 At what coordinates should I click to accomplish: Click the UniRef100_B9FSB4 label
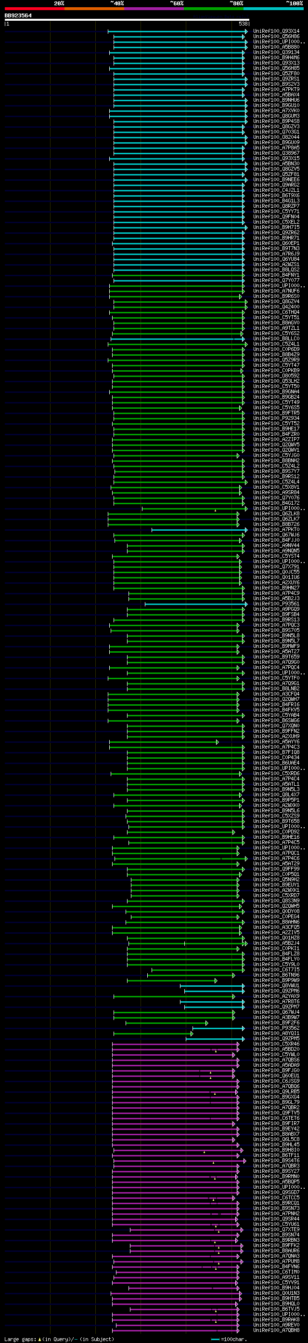[x=276, y=614]
